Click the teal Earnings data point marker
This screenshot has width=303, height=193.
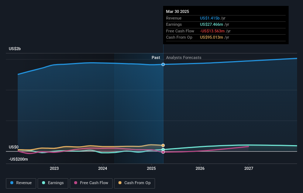coord(163,150)
